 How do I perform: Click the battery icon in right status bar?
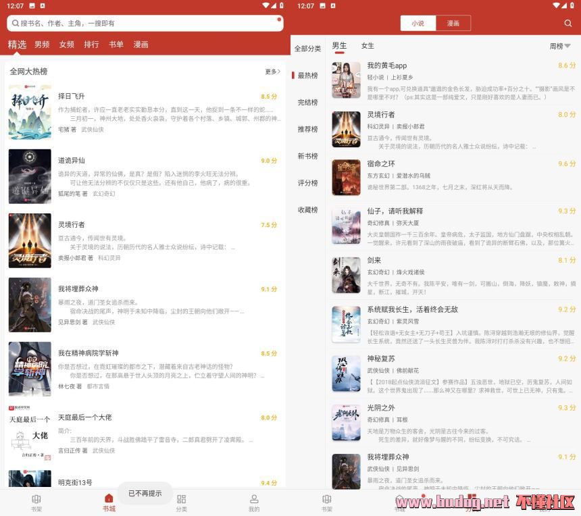[x=572, y=5]
